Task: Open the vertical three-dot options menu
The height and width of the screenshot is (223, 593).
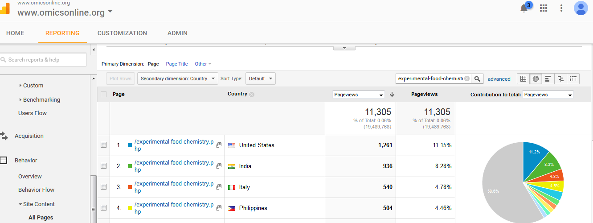Action: (561, 8)
